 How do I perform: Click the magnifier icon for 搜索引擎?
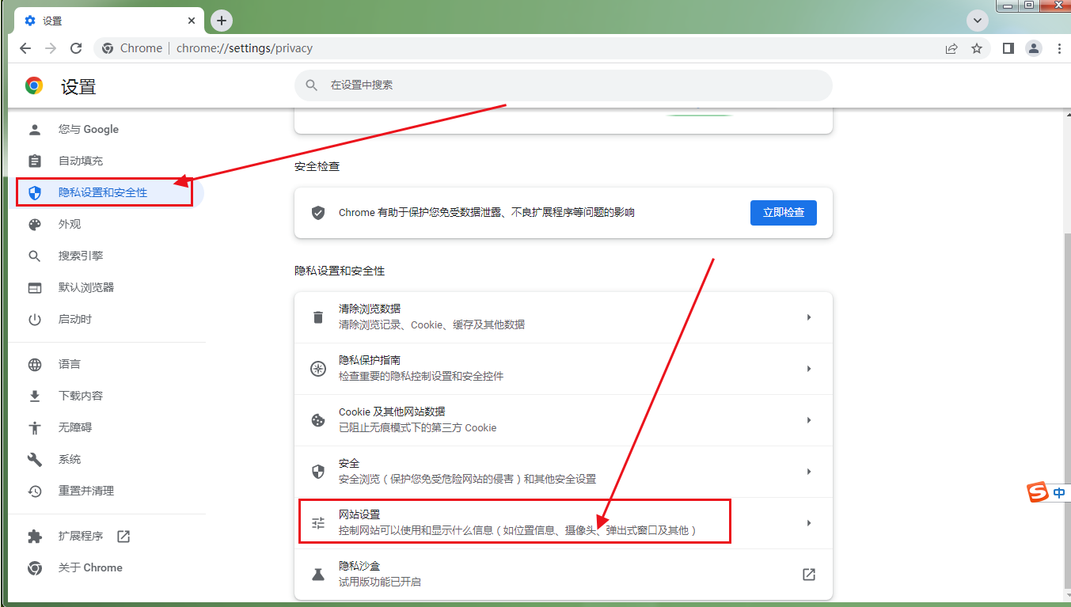(35, 256)
